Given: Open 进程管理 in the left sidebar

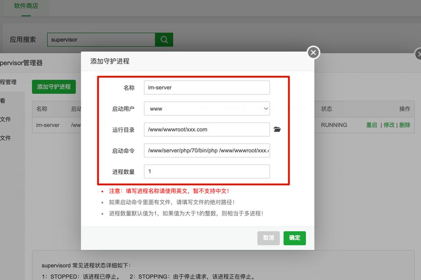Looking at the screenshot, I should point(8,82).
